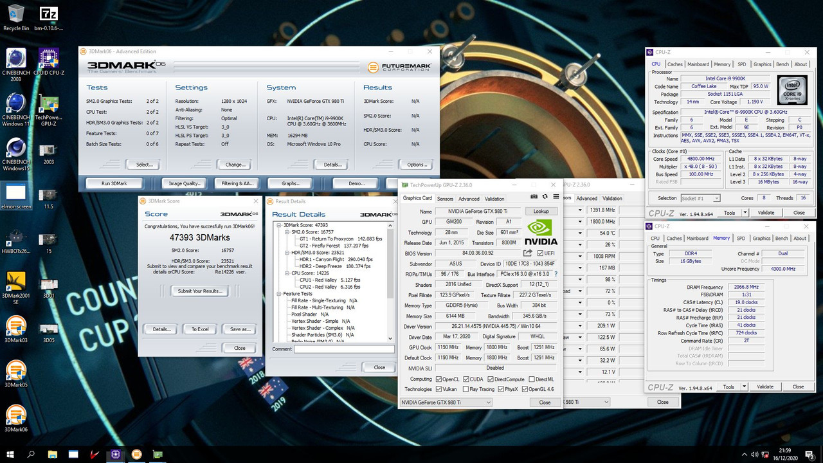Screen dimensions: 823x463
Task: Click Validate button in upper CPU-Z
Action: pos(766,212)
